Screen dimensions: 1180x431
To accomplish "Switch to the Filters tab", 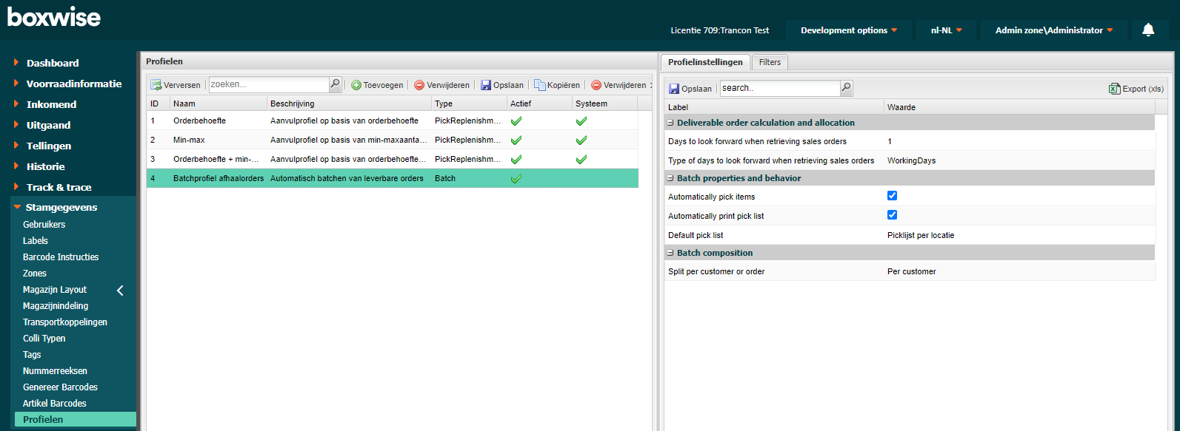I will [770, 62].
